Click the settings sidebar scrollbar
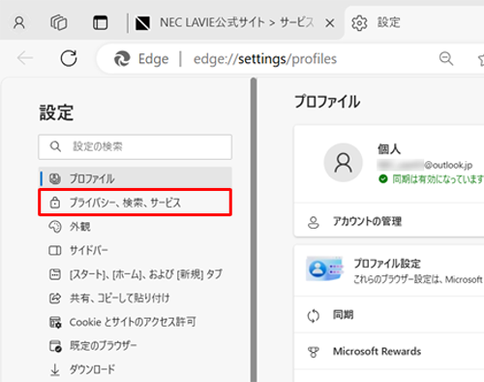 (x=254, y=230)
